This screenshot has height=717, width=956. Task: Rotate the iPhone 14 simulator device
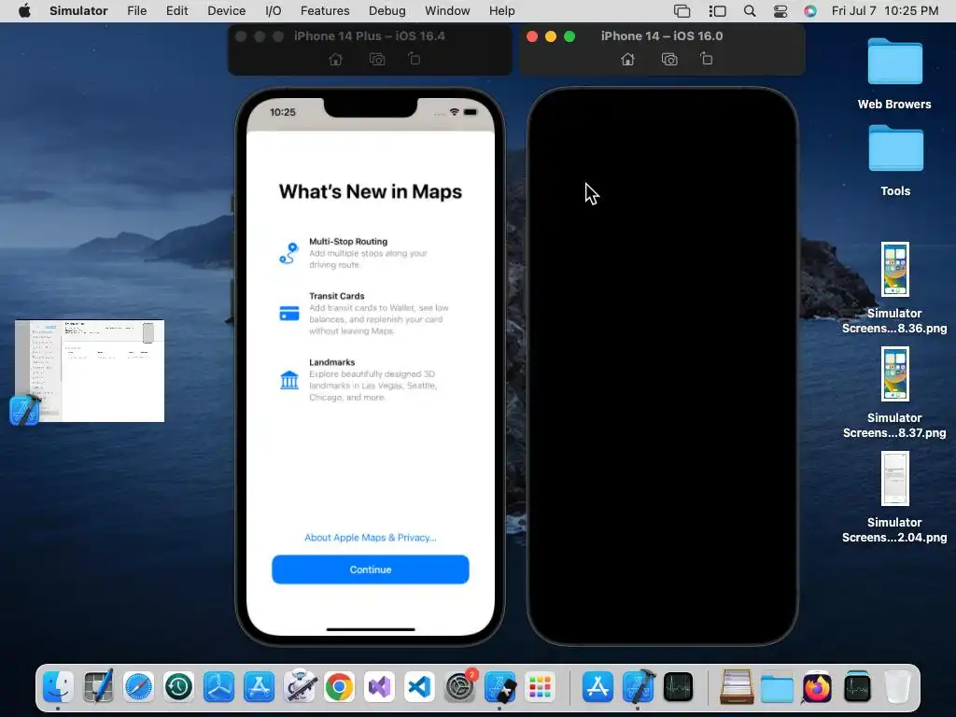click(706, 59)
